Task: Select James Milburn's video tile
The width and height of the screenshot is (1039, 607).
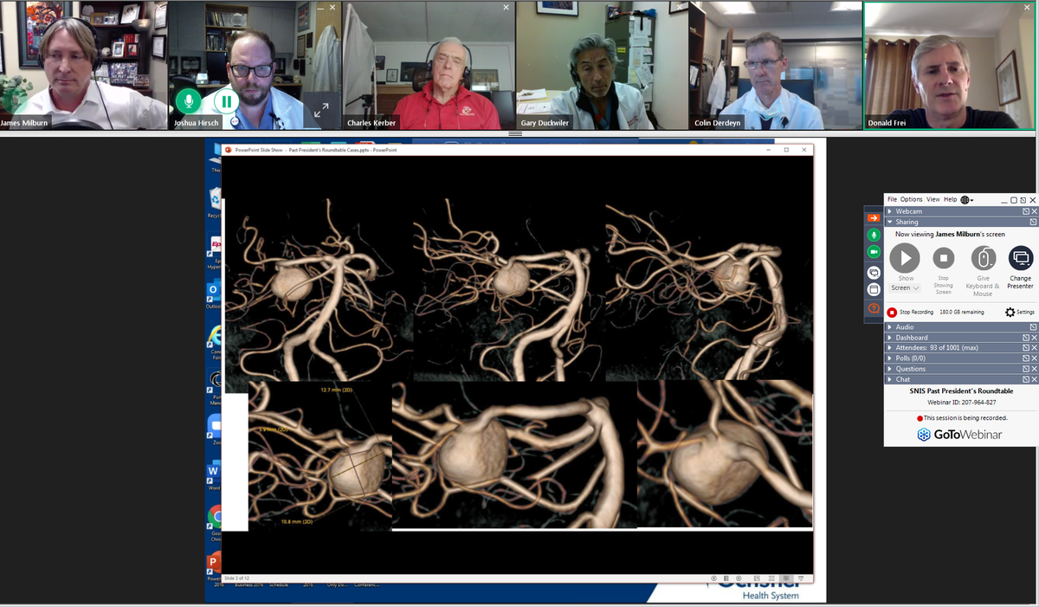Action: (83, 66)
